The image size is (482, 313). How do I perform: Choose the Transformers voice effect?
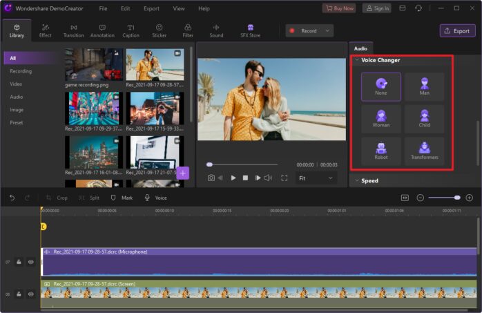pos(424,149)
